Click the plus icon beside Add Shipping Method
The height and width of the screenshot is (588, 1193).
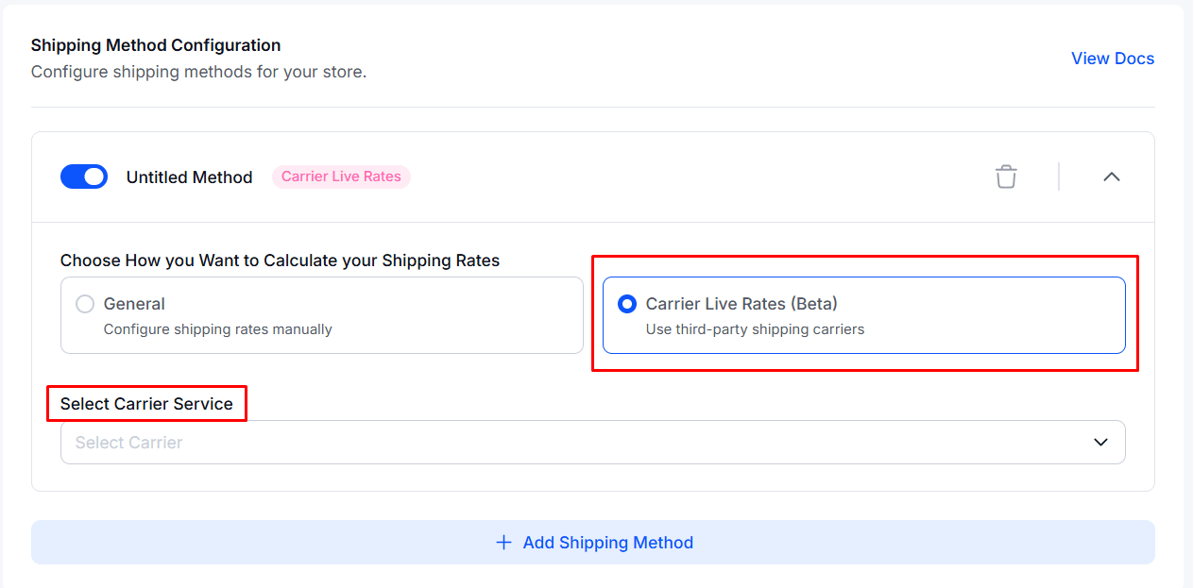pos(504,542)
